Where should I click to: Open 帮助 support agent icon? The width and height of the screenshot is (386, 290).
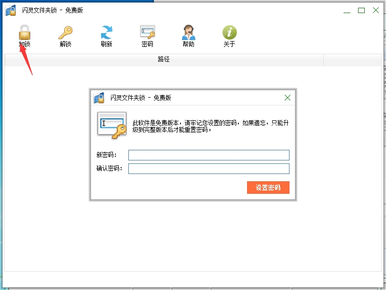click(188, 32)
